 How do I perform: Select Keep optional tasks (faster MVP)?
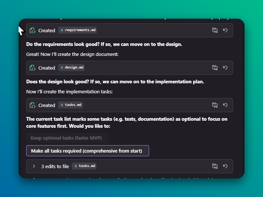(67, 138)
